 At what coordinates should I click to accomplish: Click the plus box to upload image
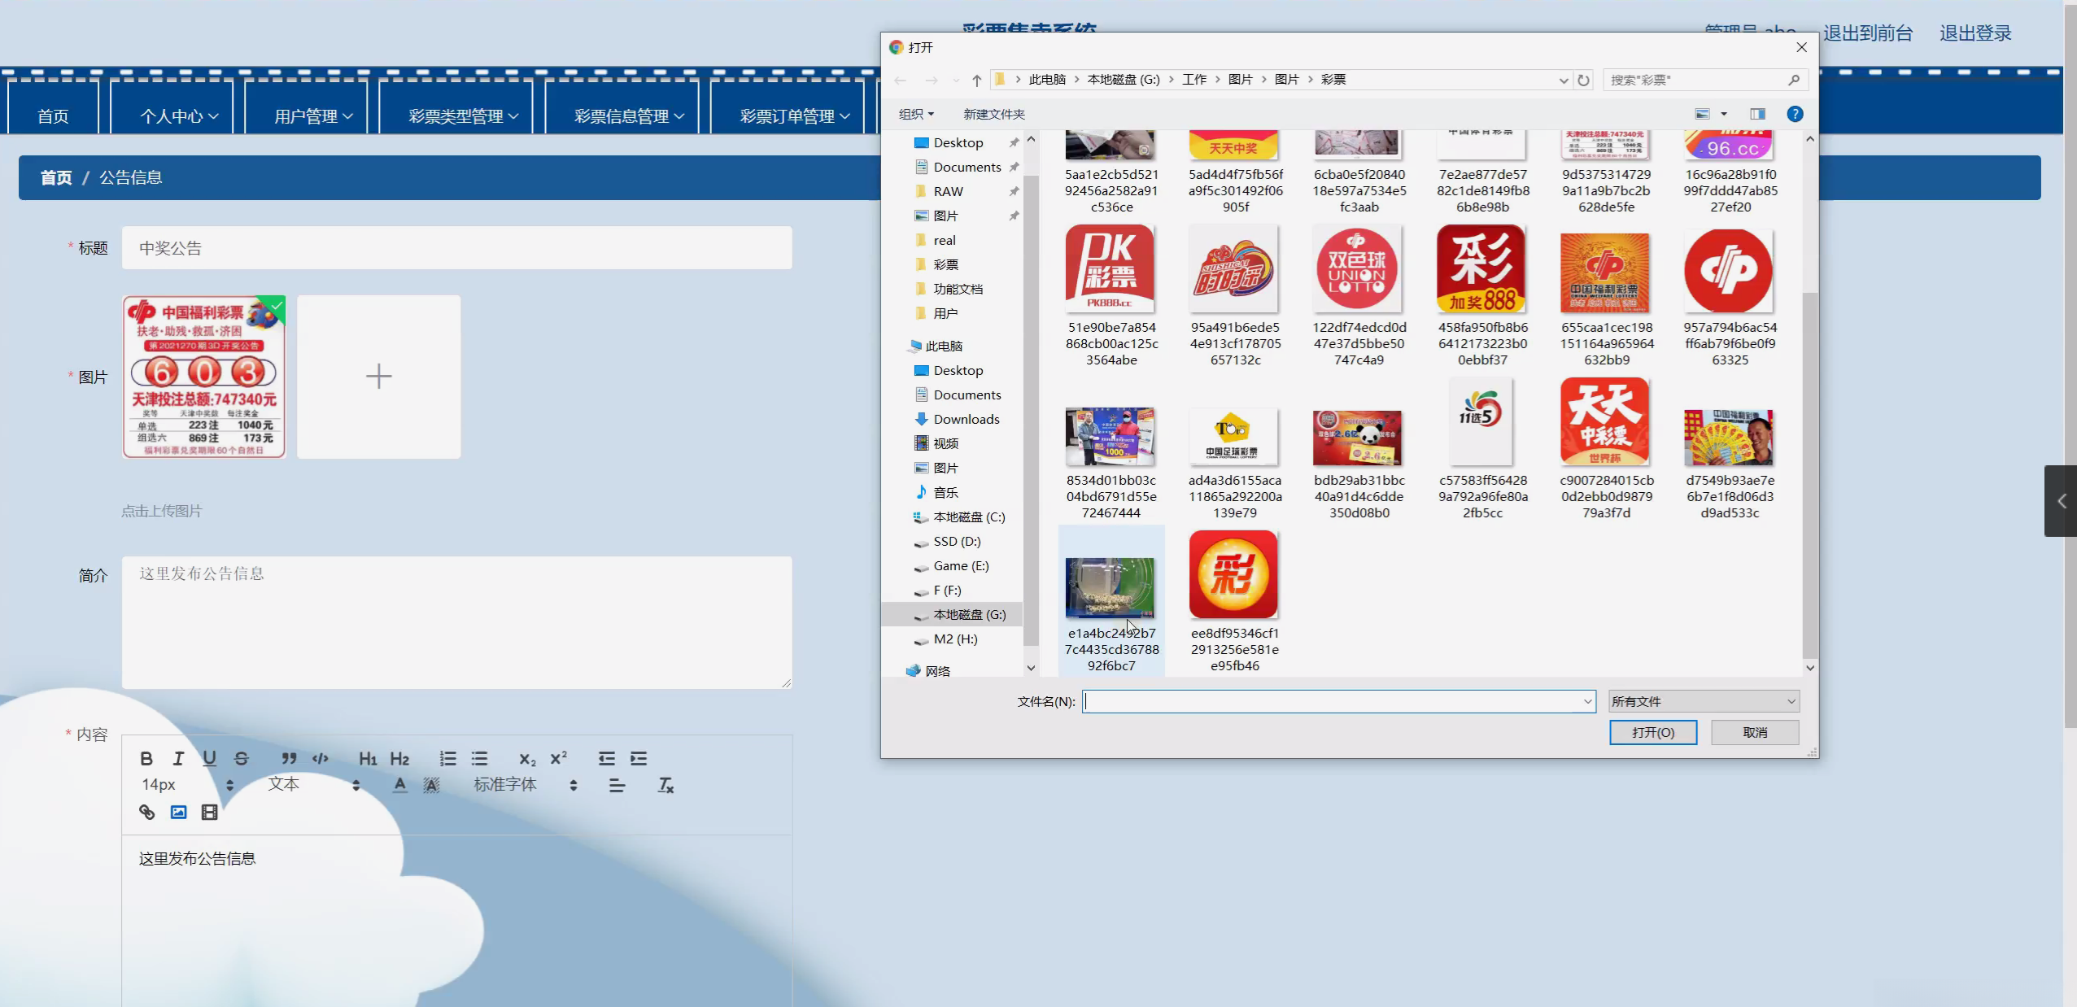379,377
